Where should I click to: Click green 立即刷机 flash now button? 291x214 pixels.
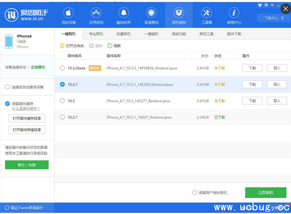[266, 193]
